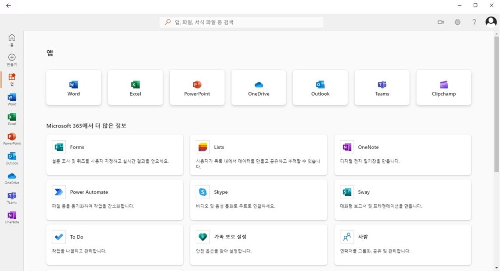Click the Power Automate description text
The width and height of the screenshot is (500, 271).
(x=93, y=206)
